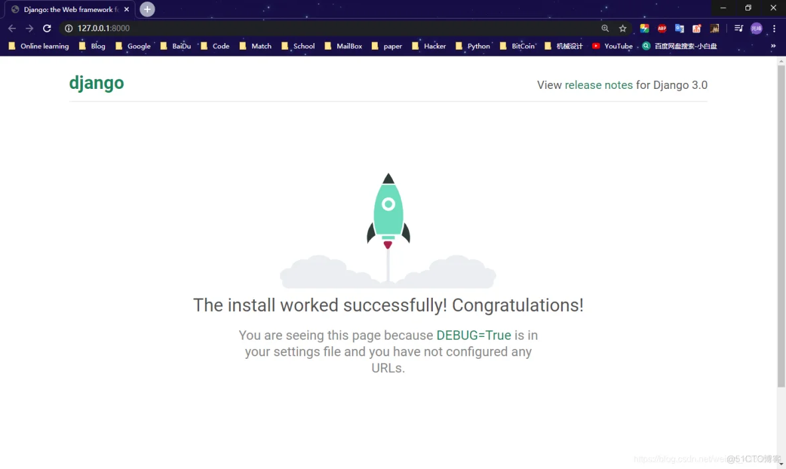Open the MailBox bookmark folder
This screenshot has height=469, width=786.
[343, 46]
